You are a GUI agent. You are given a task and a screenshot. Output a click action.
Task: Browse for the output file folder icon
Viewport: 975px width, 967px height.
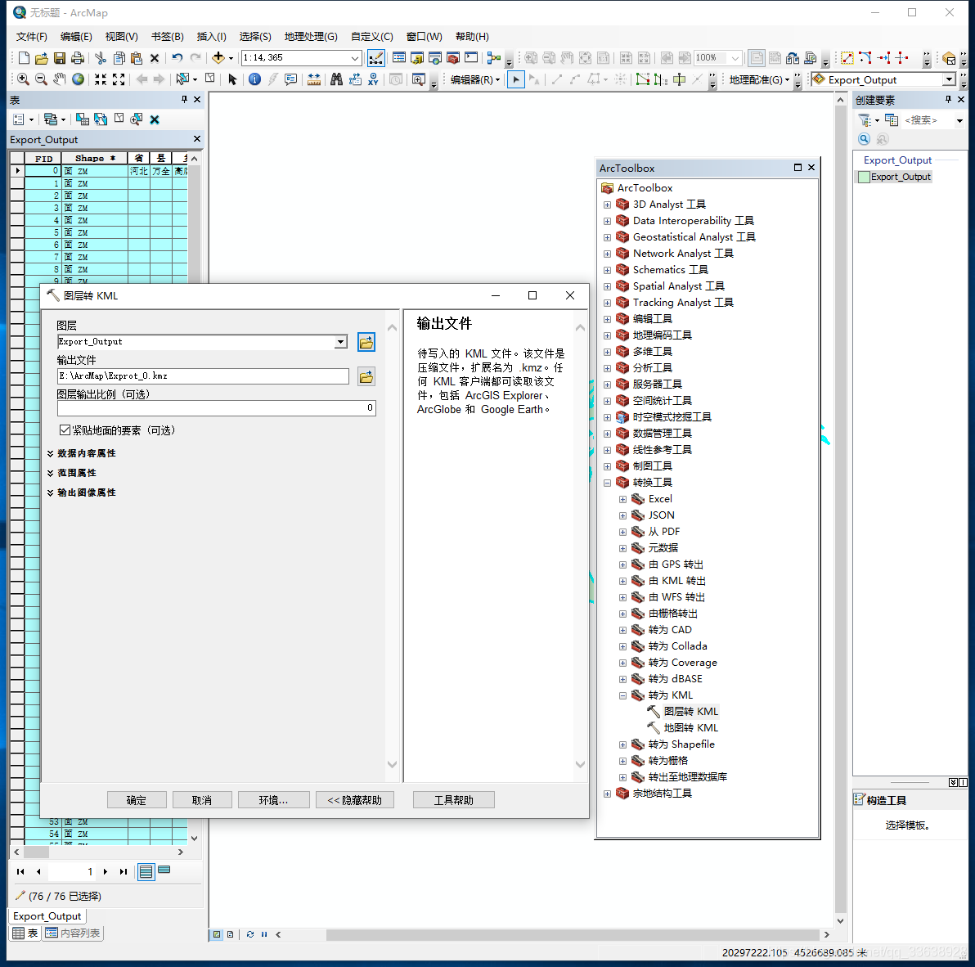coord(366,376)
